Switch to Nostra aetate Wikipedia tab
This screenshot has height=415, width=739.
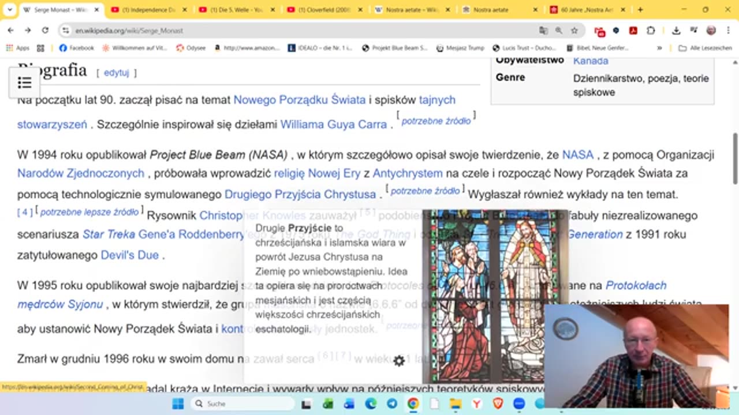tap(412, 10)
